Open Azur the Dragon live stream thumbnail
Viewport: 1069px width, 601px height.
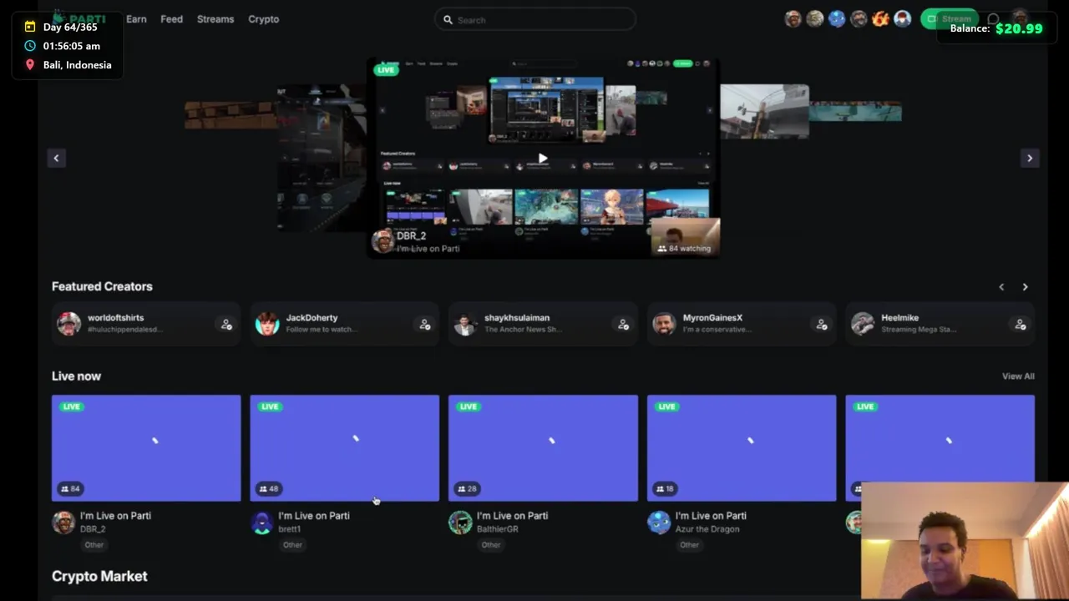(742, 448)
